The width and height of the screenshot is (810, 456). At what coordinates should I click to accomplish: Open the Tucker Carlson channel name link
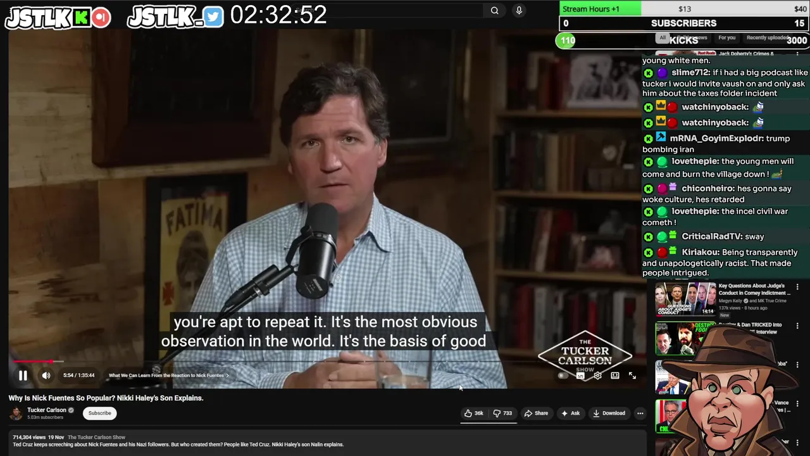[47, 410]
